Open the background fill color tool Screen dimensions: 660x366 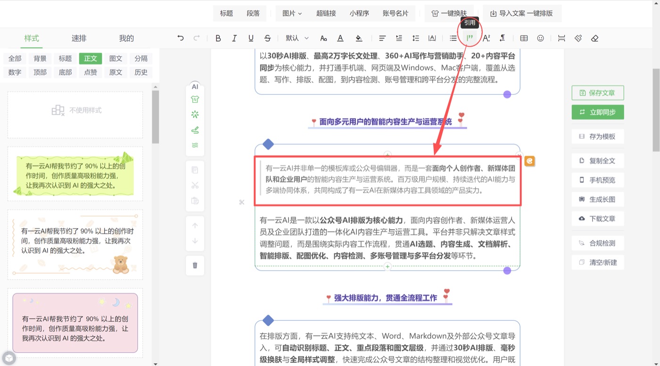tap(359, 38)
